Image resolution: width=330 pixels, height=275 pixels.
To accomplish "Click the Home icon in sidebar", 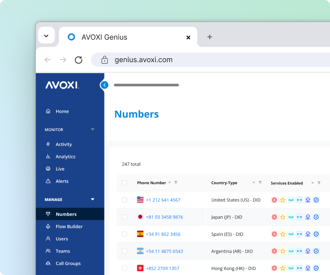I will pos(48,111).
